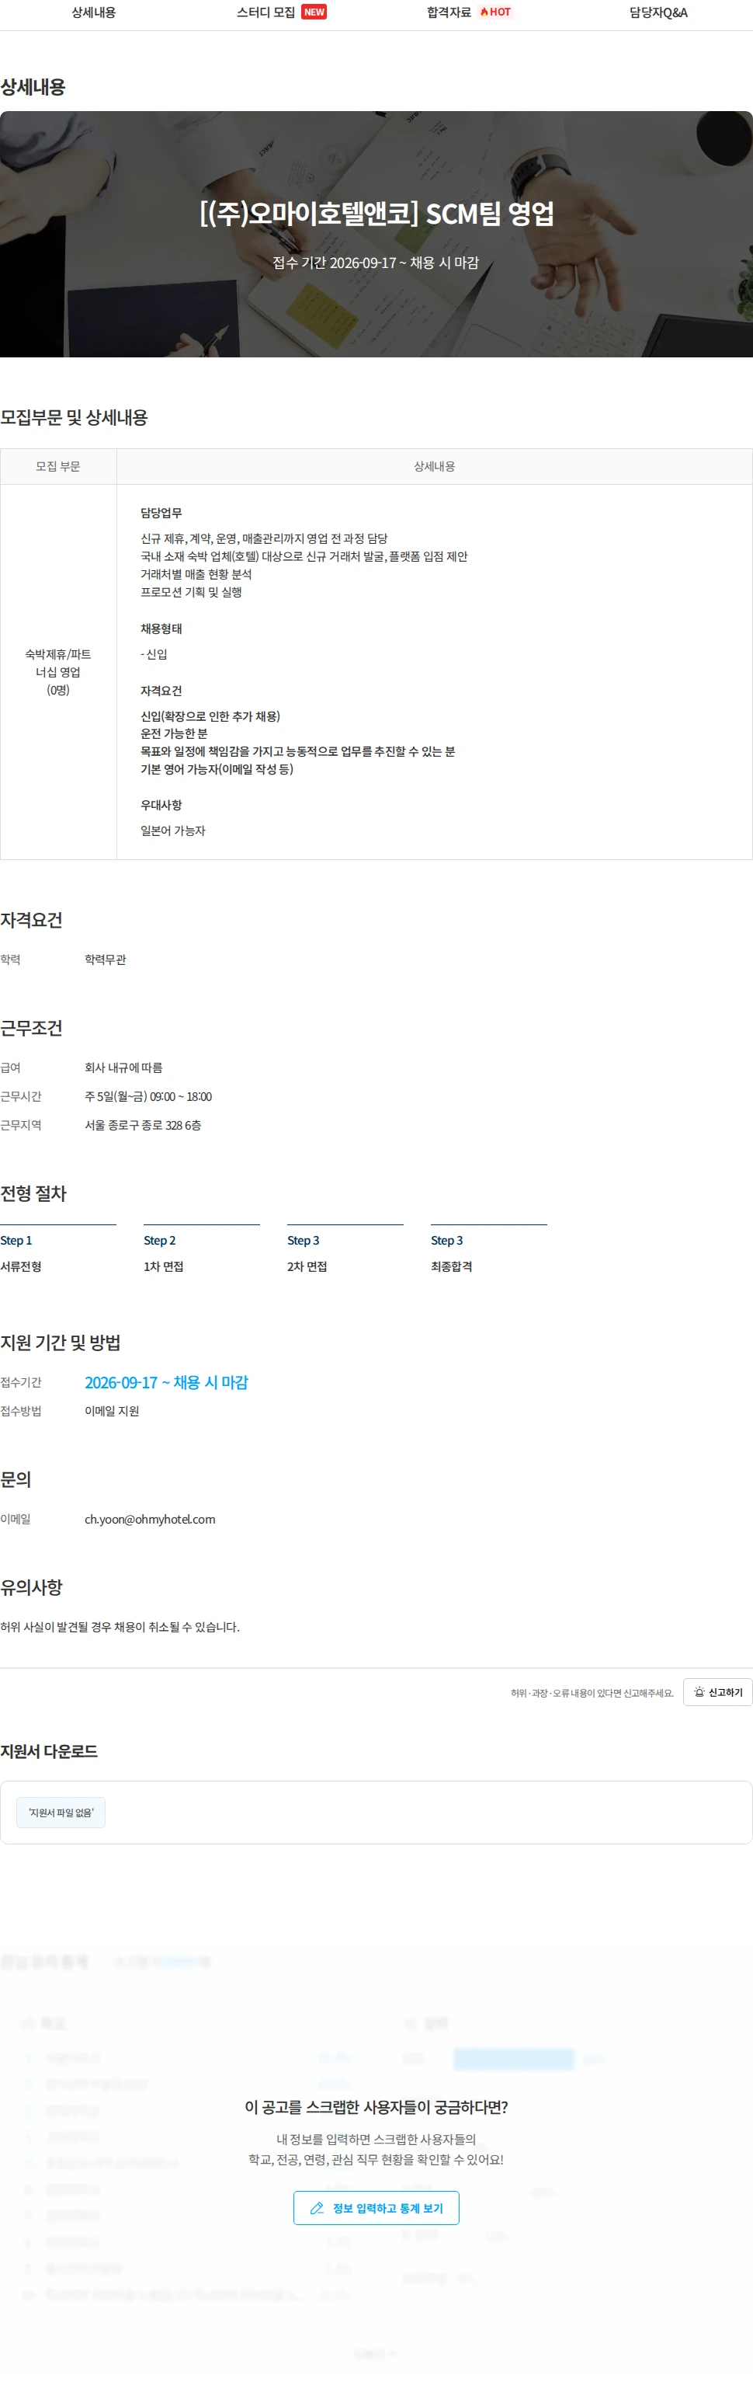Click the email ch.yoon@ohmyhotel.com
This screenshot has height=2403, width=753.
(x=150, y=1519)
